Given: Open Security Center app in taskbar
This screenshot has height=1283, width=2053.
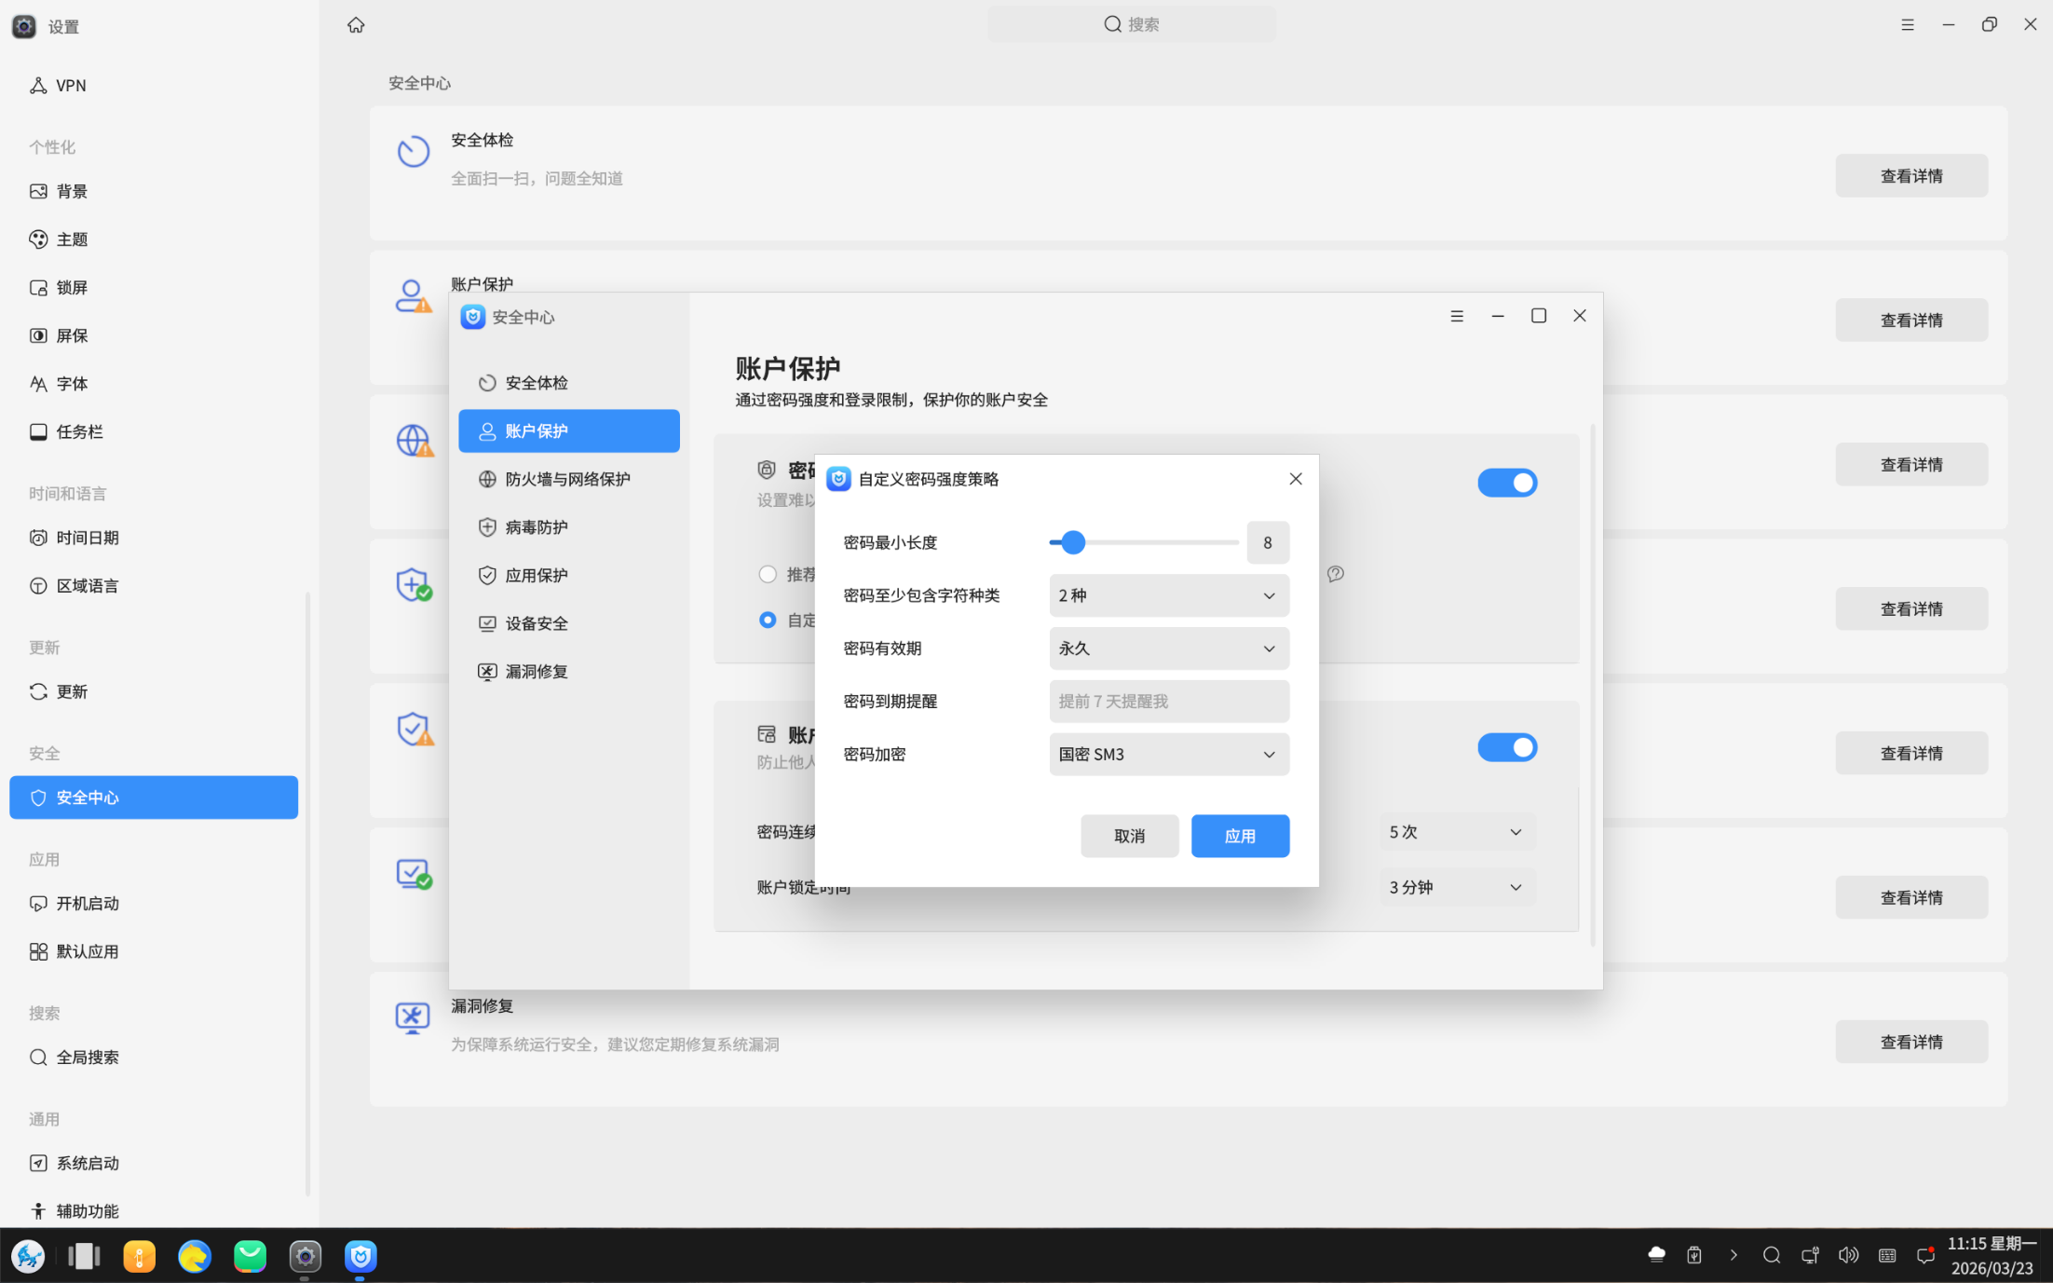Looking at the screenshot, I should coord(360,1257).
